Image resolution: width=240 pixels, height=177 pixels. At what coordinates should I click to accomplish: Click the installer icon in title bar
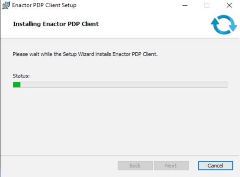5,6
